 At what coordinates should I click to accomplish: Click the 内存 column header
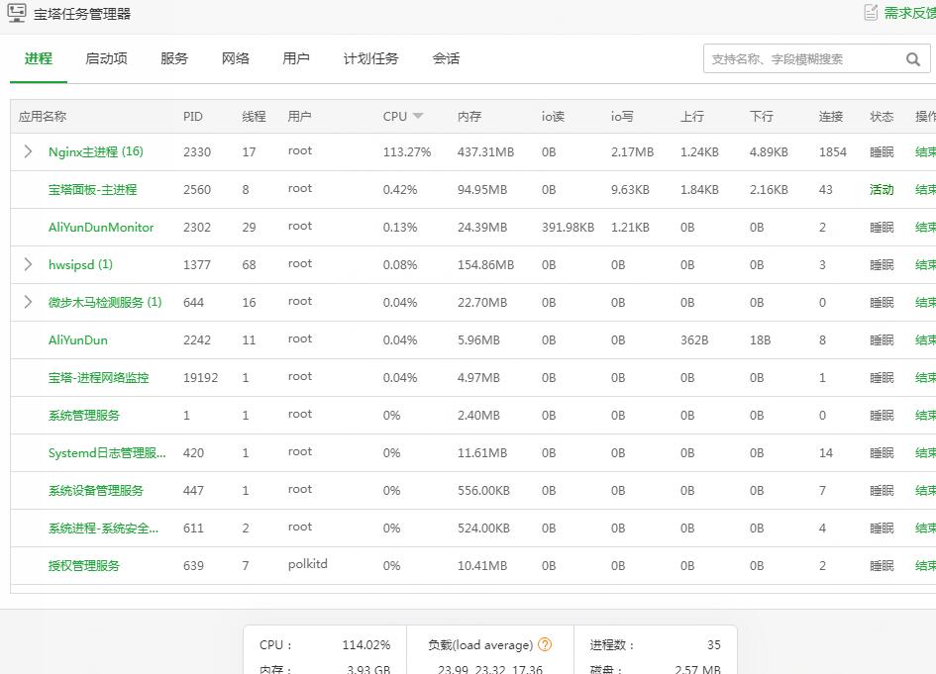469,117
